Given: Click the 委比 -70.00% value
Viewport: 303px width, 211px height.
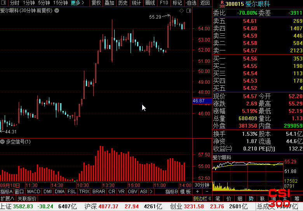Looking at the screenshot, I should tap(247, 13).
